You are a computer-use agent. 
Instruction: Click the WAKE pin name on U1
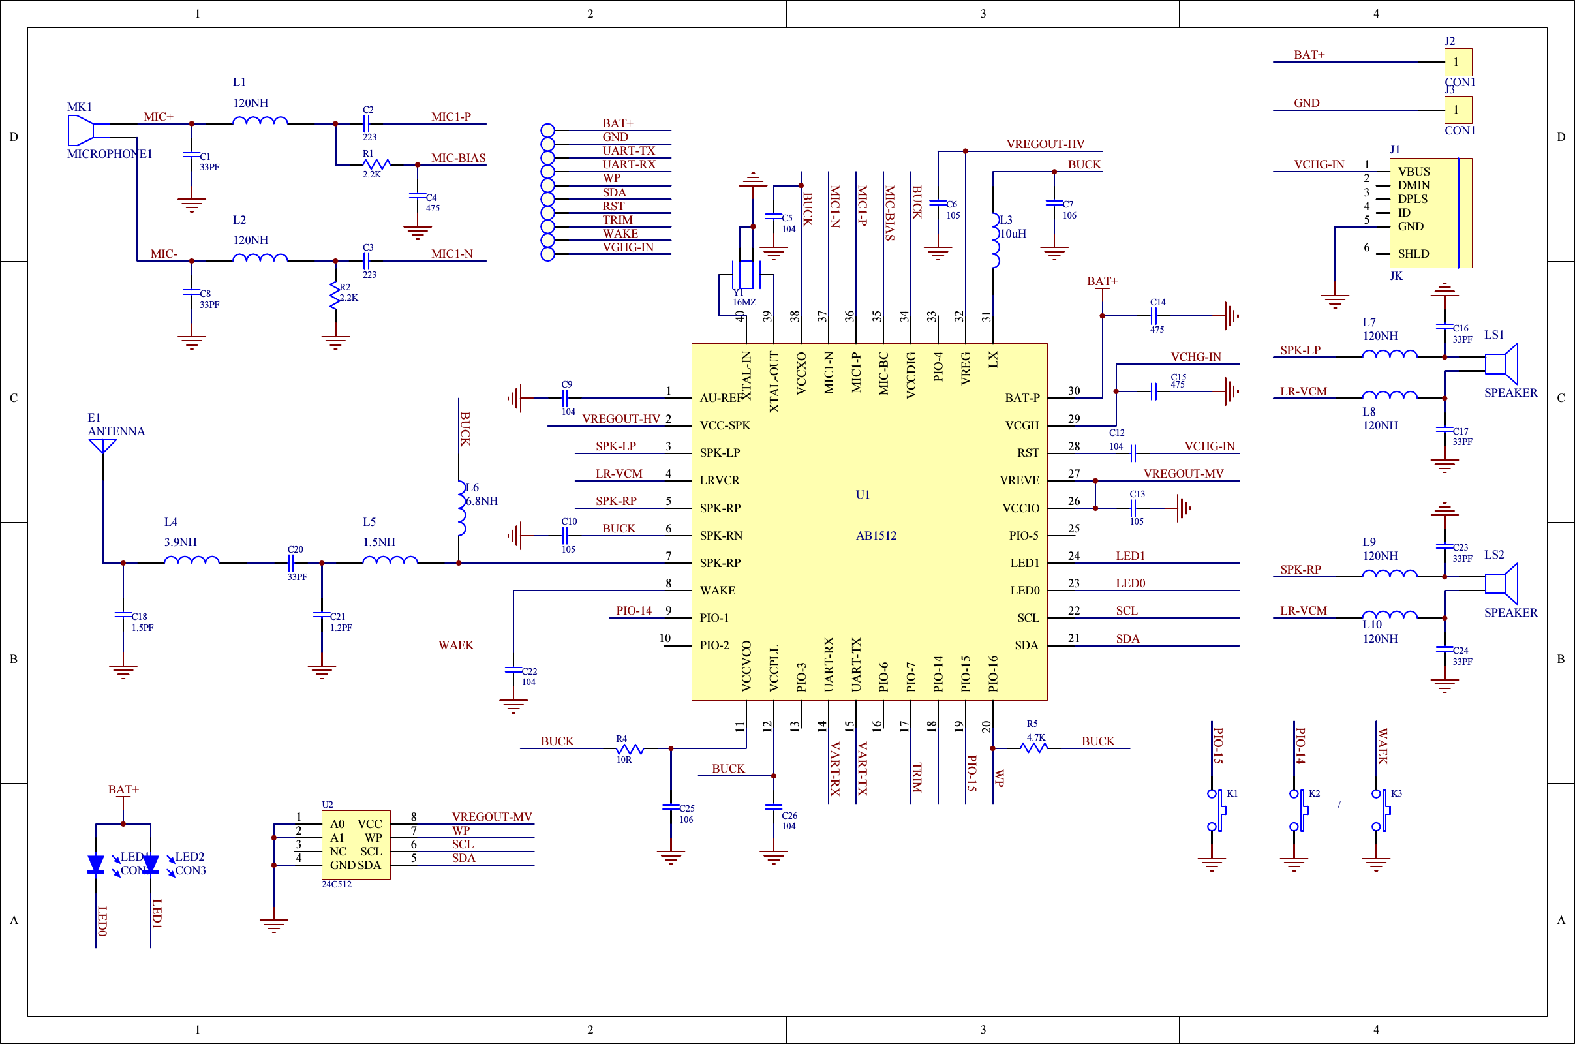click(718, 591)
